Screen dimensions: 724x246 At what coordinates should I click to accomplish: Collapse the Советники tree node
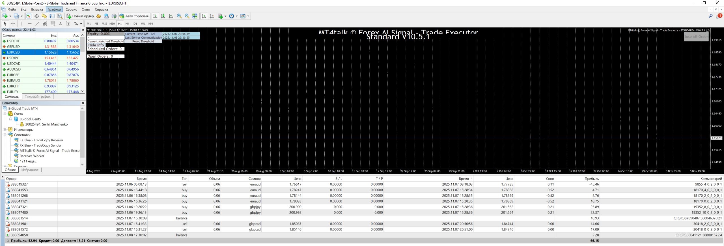click(x=5, y=135)
